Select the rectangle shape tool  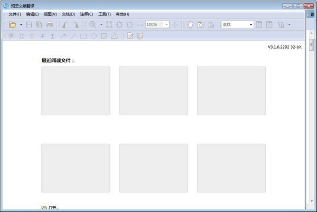click(83, 36)
